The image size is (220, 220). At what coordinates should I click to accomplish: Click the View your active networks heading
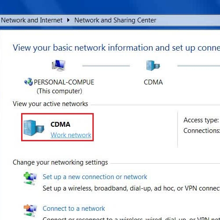(x=50, y=104)
